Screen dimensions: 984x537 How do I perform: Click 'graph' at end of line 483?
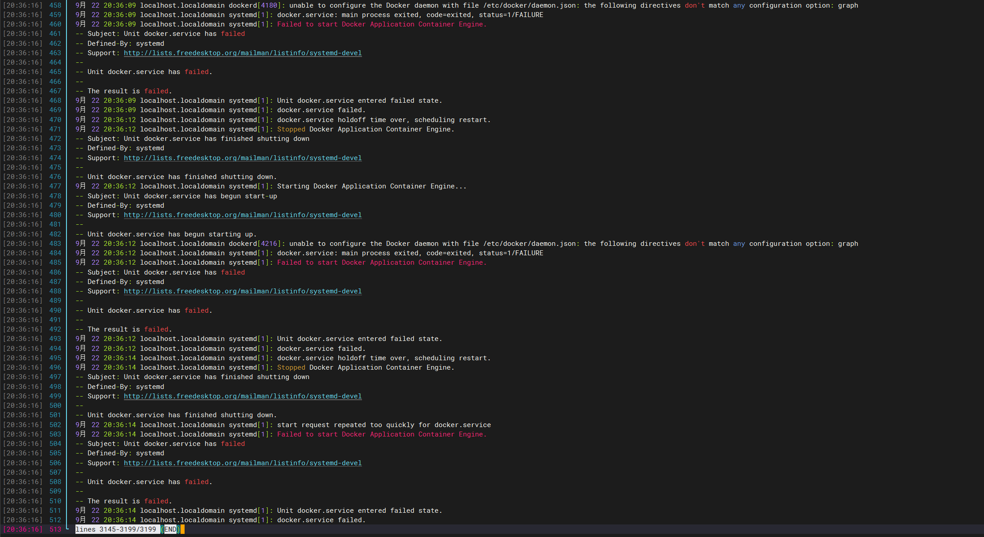(x=848, y=244)
